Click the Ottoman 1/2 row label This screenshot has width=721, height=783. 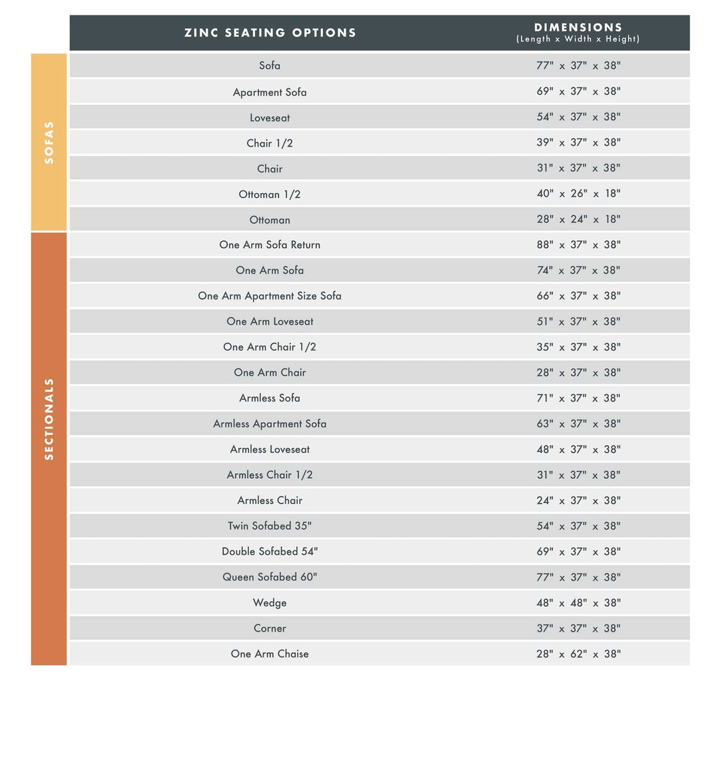(270, 195)
